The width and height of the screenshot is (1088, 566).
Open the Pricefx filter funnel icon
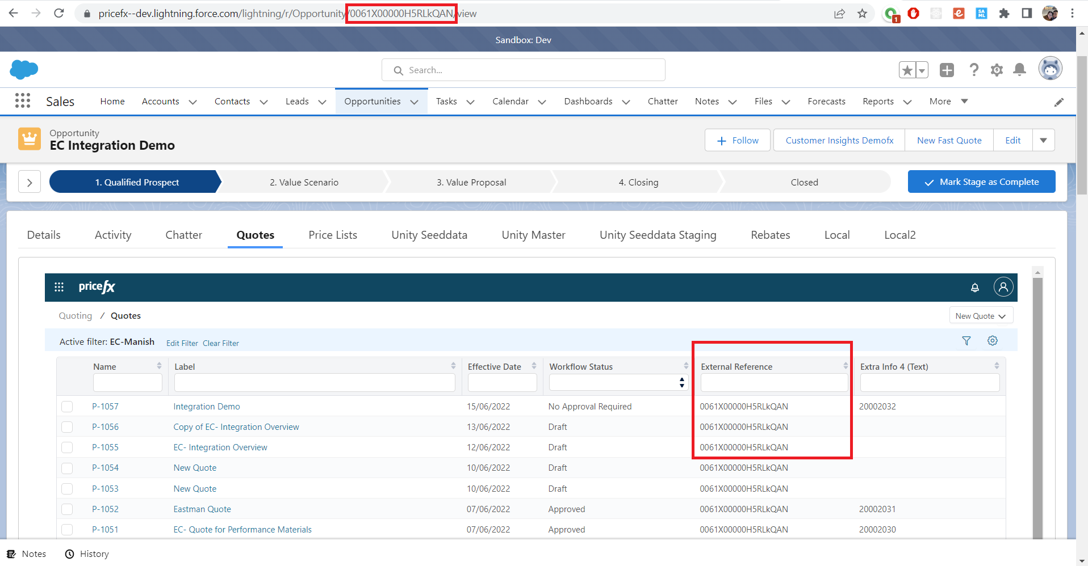pyautogui.click(x=966, y=341)
